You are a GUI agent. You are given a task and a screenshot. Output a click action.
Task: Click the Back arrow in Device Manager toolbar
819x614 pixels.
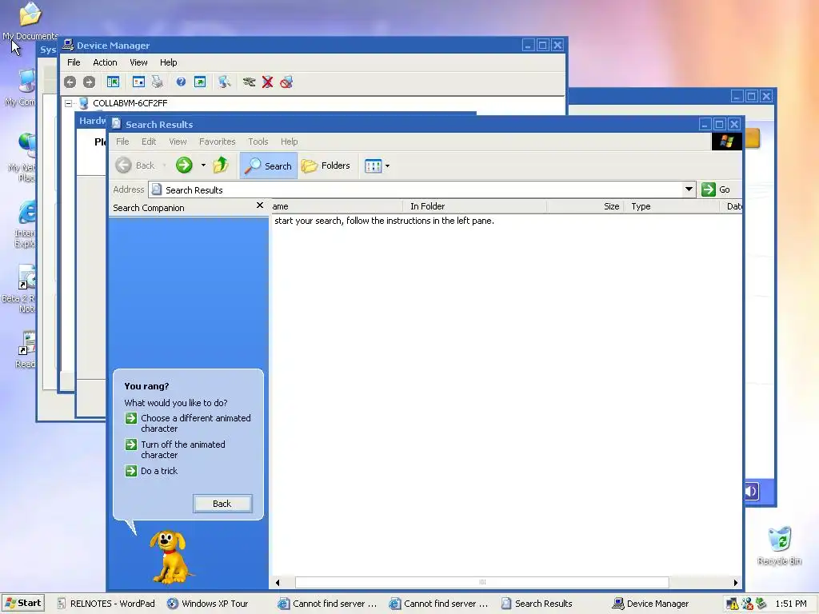pos(70,82)
